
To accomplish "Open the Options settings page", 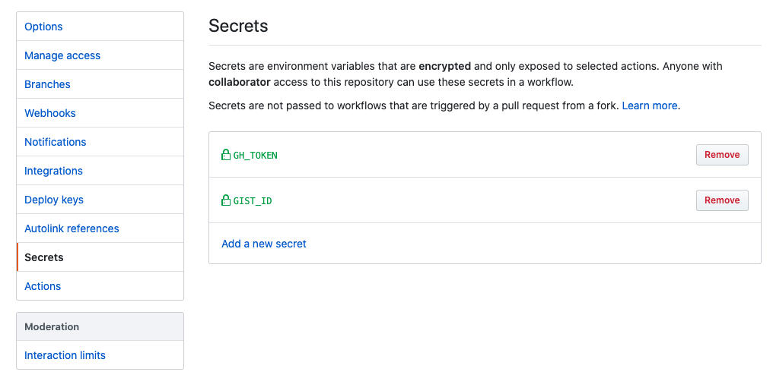I will click(x=43, y=27).
